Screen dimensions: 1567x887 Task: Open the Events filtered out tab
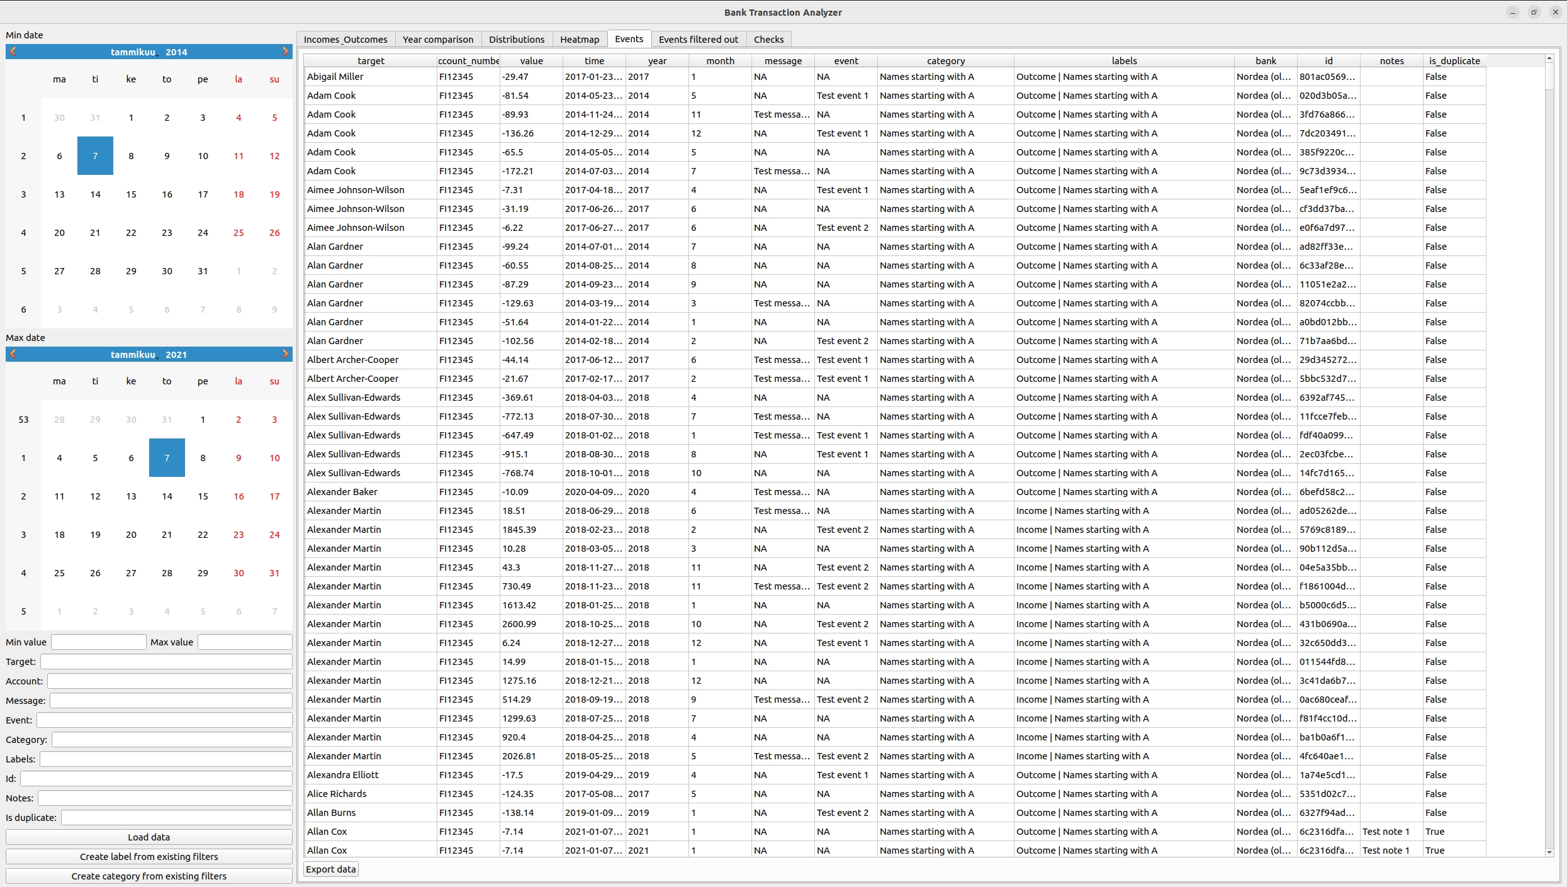tap(698, 39)
